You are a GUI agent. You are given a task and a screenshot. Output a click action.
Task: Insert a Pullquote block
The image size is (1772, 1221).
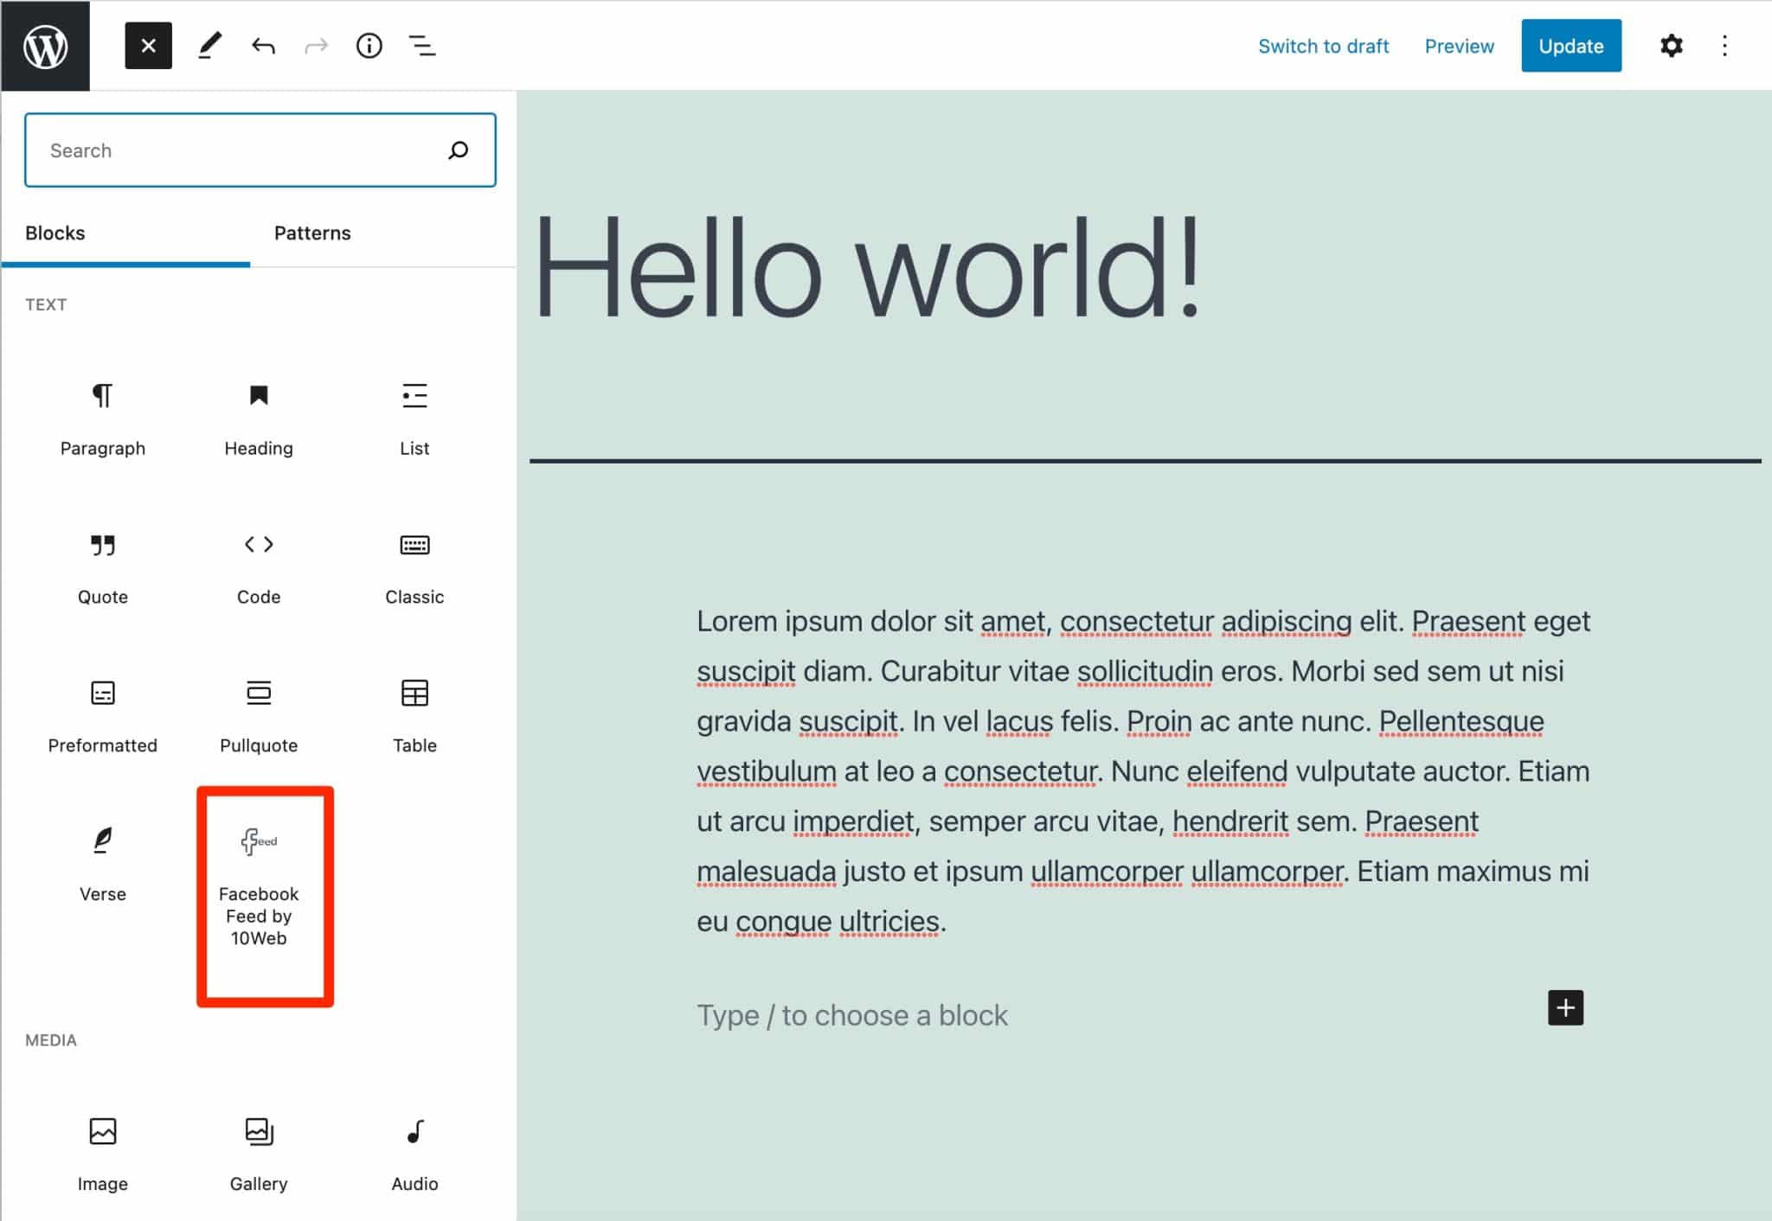point(258,715)
